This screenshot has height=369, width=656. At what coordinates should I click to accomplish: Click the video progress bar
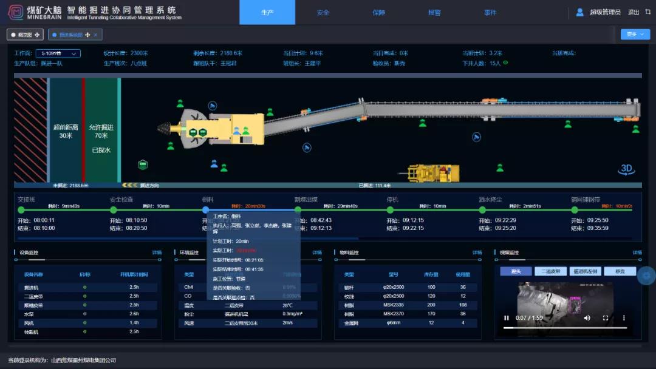coord(565,328)
